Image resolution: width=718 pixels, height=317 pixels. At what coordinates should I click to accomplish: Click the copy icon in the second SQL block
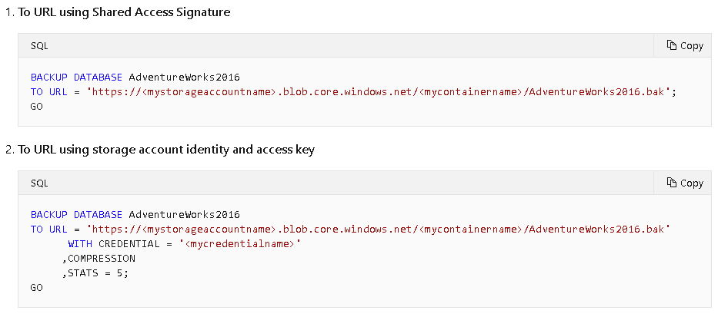[671, 183]
